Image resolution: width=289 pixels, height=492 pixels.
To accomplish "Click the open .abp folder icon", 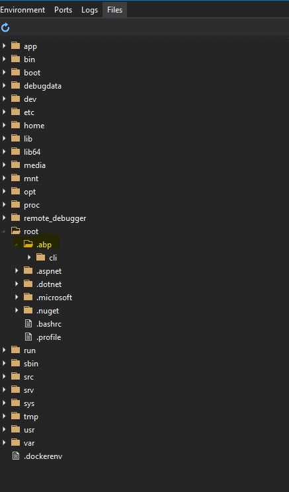I will 28,244.
